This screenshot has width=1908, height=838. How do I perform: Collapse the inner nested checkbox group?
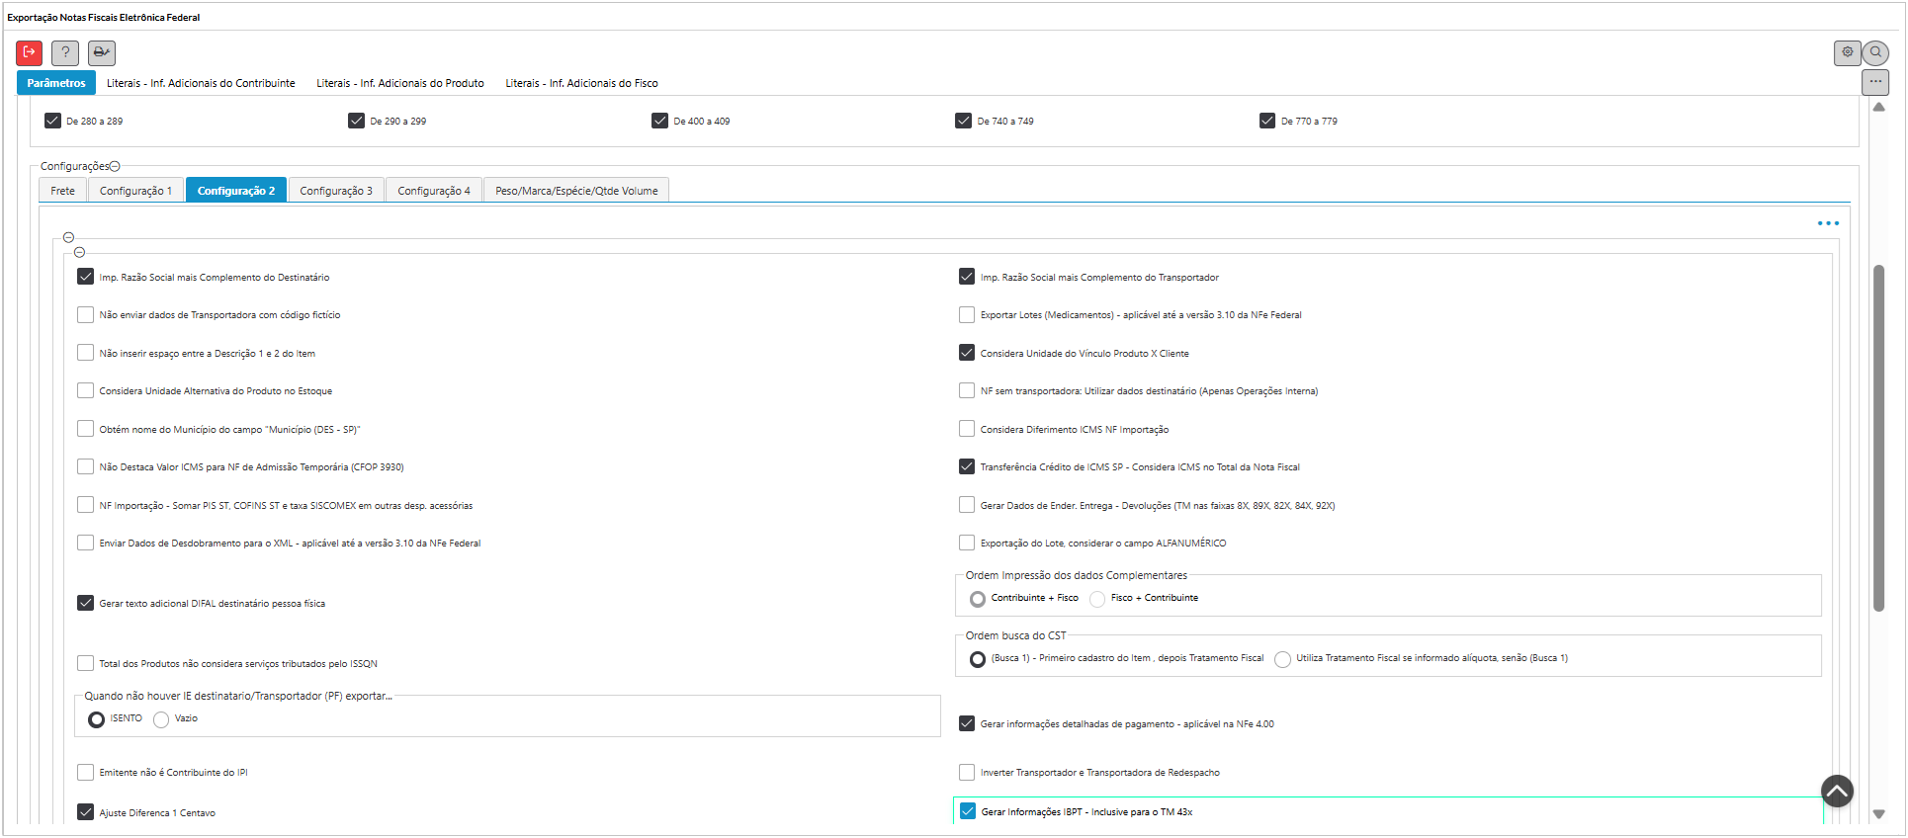80,252
